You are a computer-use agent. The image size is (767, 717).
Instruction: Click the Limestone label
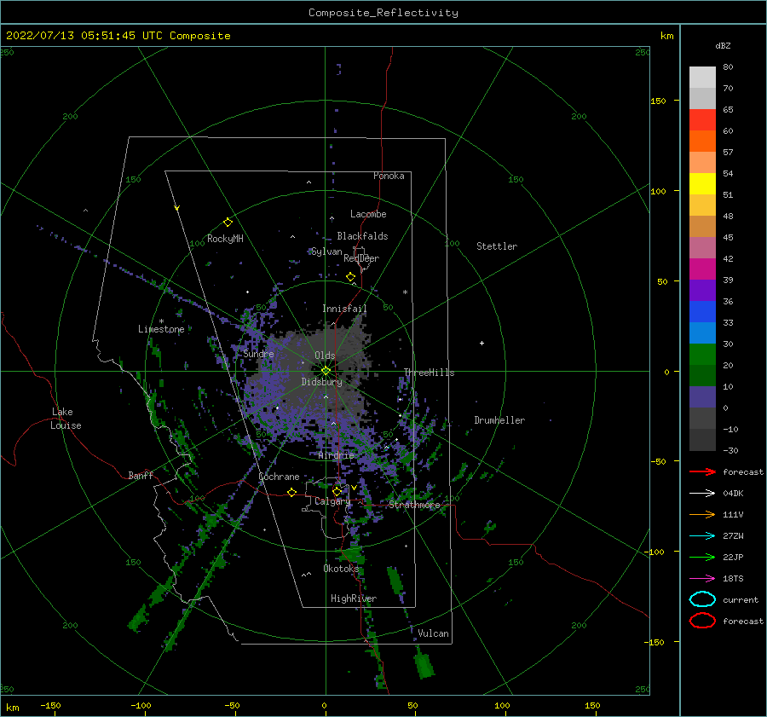point(161,329)
